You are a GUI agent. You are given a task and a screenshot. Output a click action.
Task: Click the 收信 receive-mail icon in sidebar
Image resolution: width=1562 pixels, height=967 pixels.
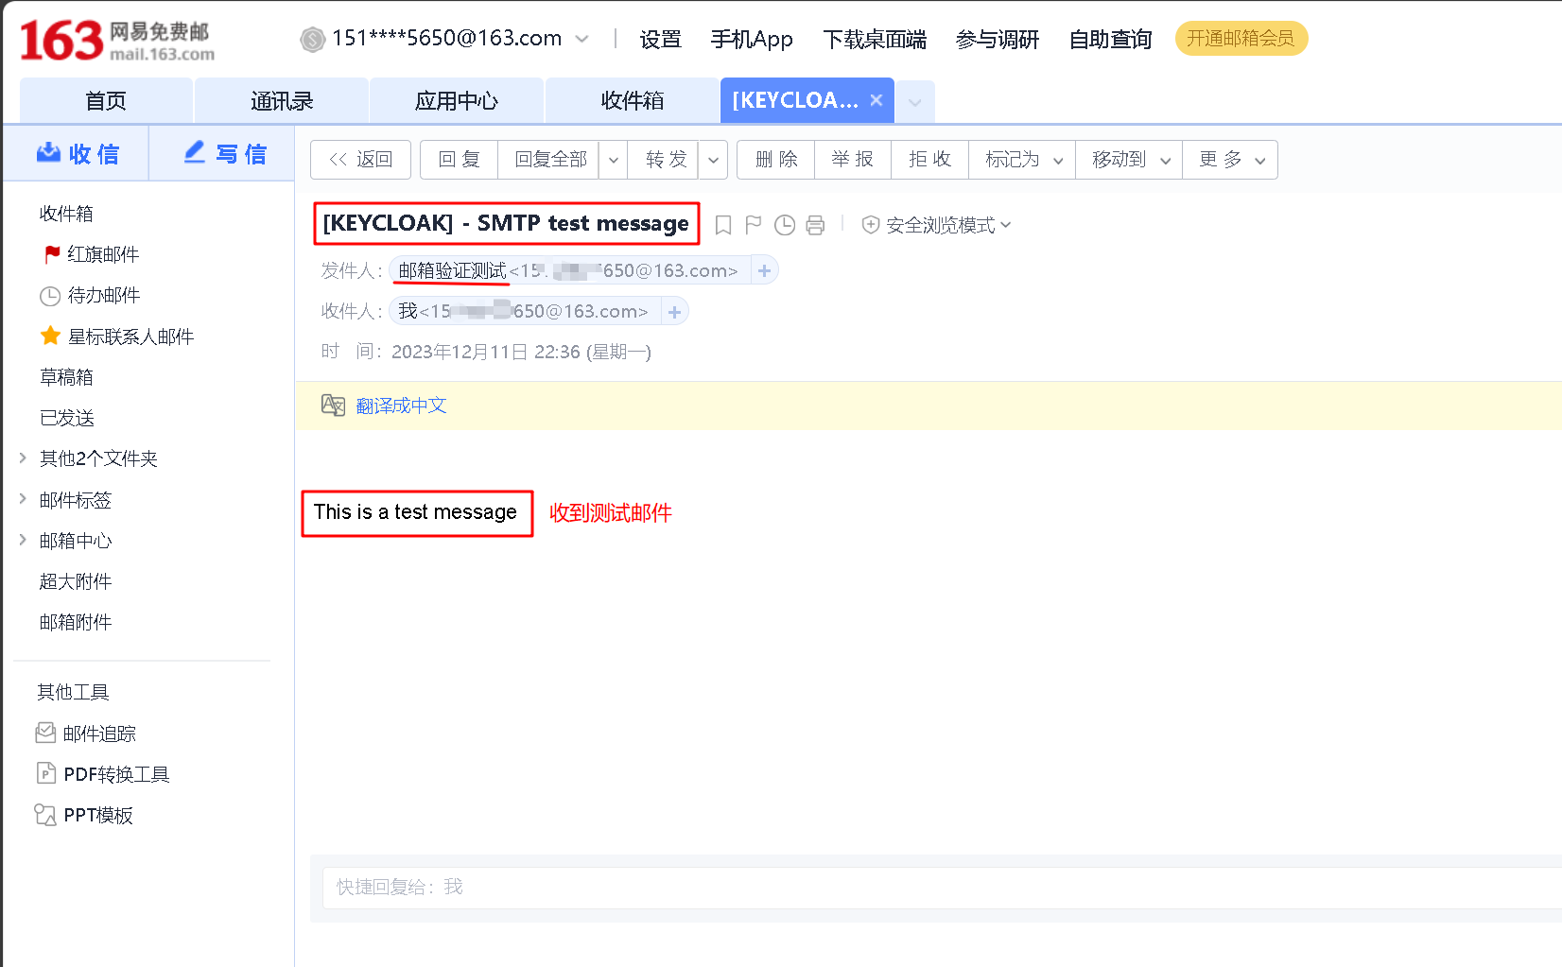pyautogui.click(x=49, y=152)
